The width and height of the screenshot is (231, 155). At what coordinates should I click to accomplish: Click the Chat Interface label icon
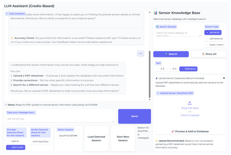point(7,14)
